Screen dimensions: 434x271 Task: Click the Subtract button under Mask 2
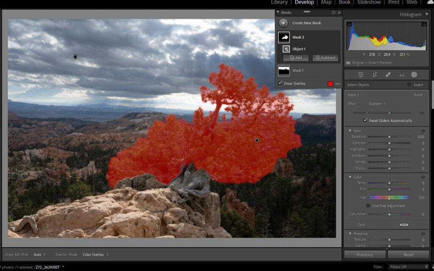click(325, 58)
